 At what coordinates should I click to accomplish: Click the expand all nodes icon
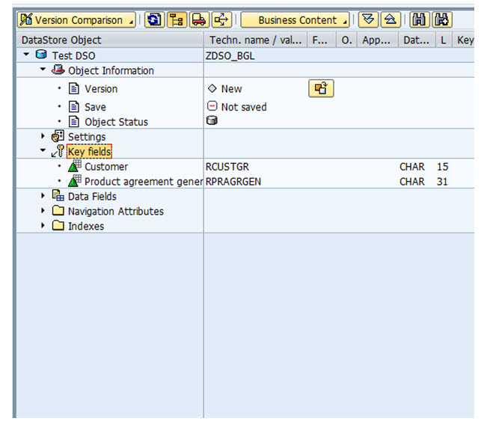tap(367, 20)
